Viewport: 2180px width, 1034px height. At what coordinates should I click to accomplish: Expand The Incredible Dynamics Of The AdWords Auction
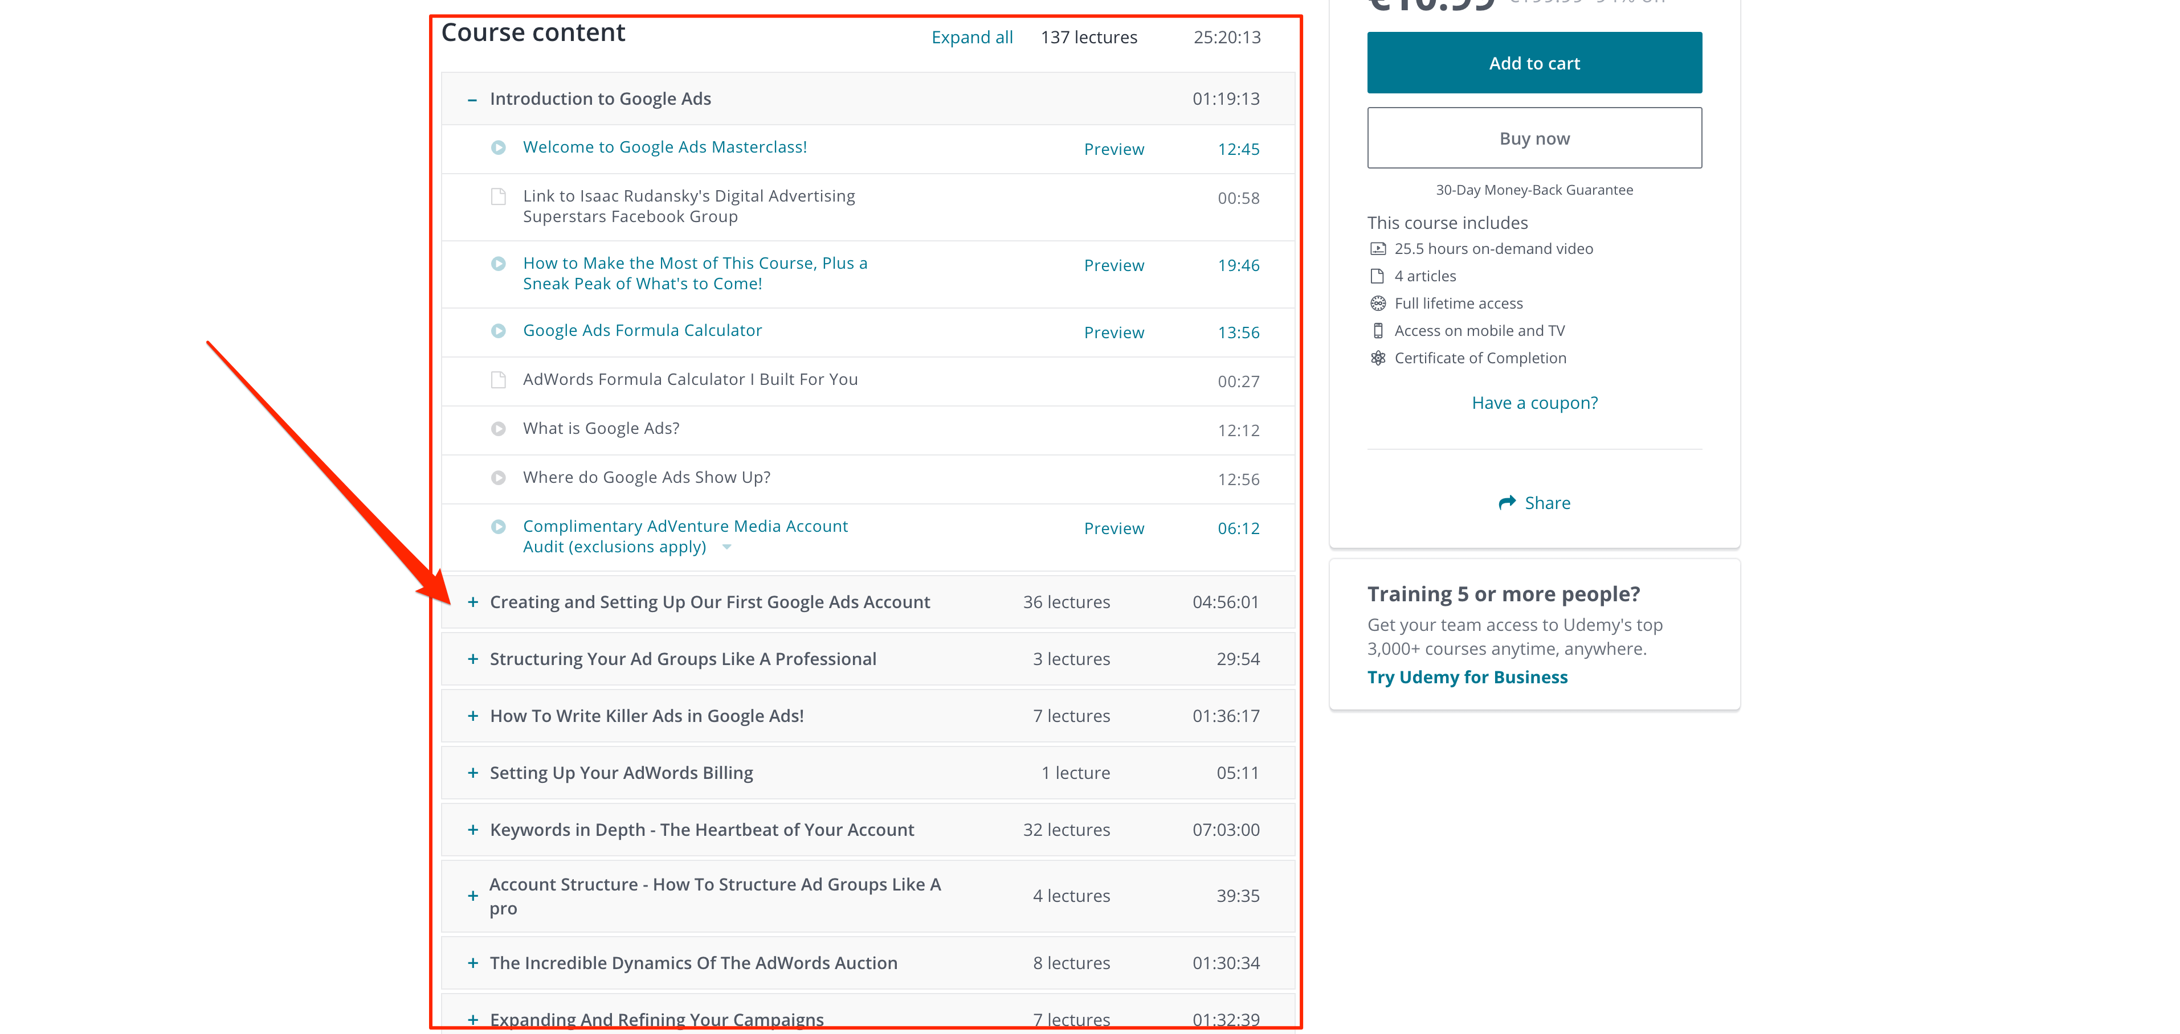point(473,963)
